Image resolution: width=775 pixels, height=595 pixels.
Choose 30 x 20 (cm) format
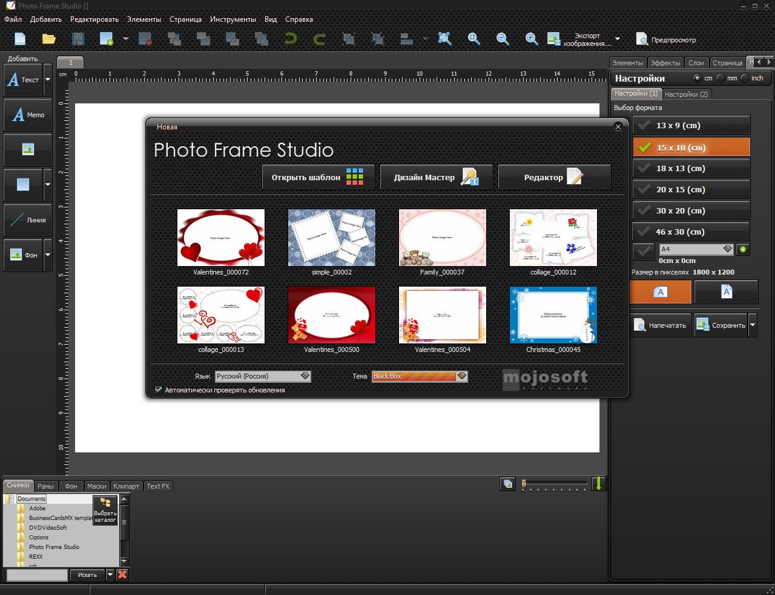tap(691, 210)
